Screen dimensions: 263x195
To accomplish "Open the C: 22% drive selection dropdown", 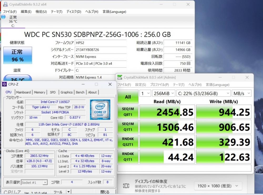I will coord(204,93).
